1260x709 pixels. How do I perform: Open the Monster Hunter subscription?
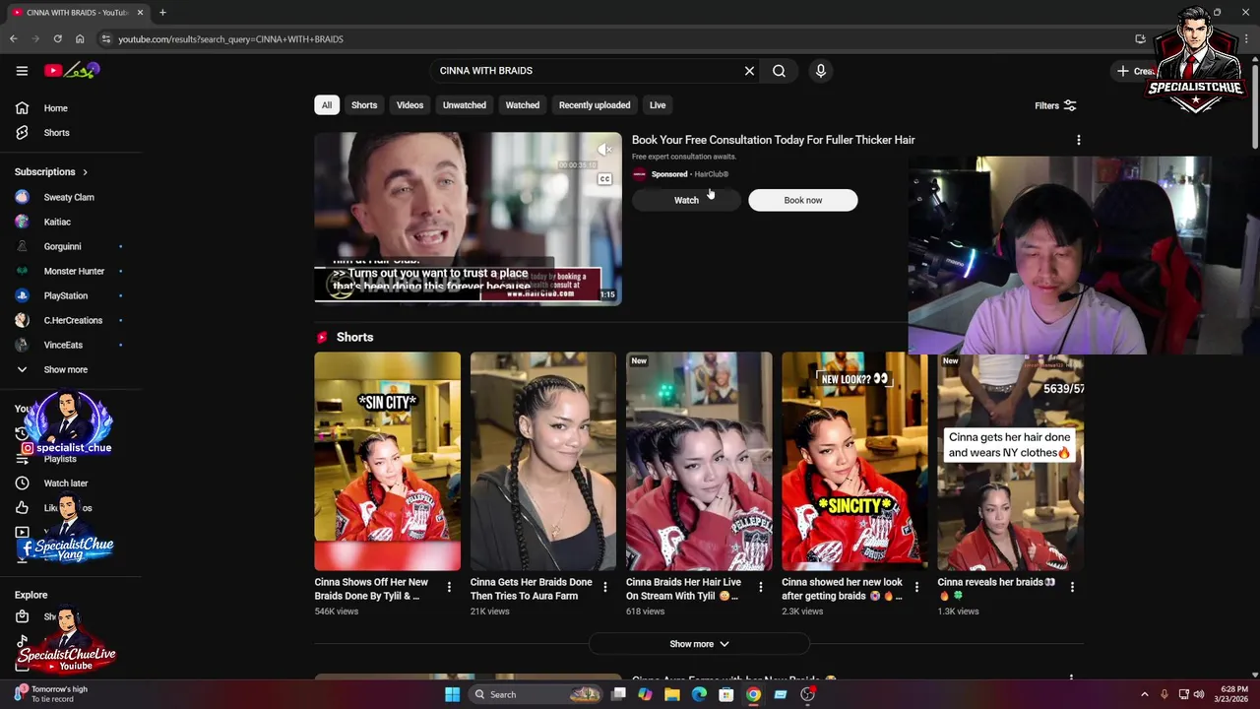[x=74, y=271]
